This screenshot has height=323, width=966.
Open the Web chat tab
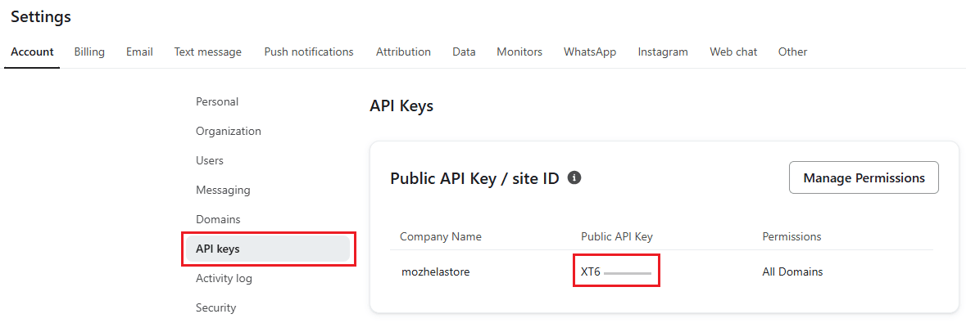(733, 52)
